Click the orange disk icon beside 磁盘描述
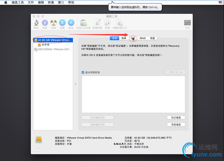Image resolution: width=224 pixels, height=161 pixels. point(38,140)
